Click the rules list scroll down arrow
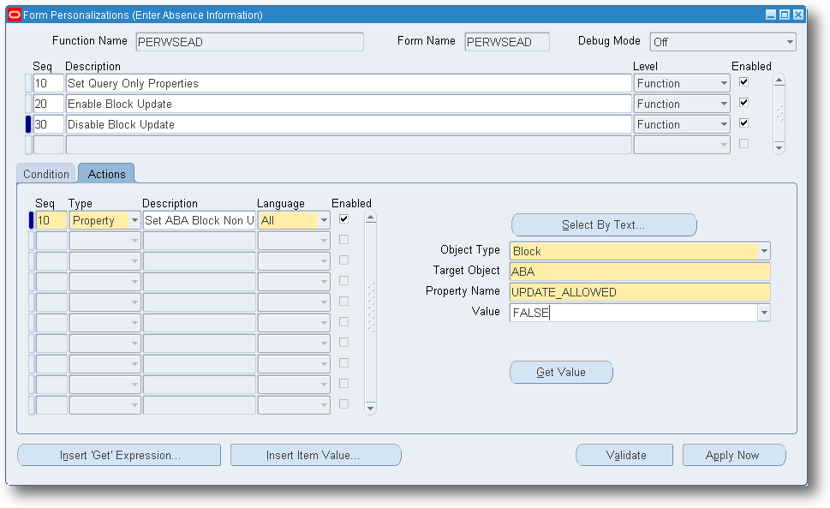The image size is (830, 508). (779, 147)
